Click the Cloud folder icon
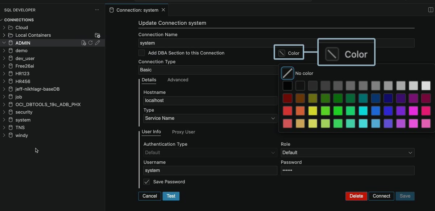The width and height of the screenshot is (435, 211). [11, 28]
